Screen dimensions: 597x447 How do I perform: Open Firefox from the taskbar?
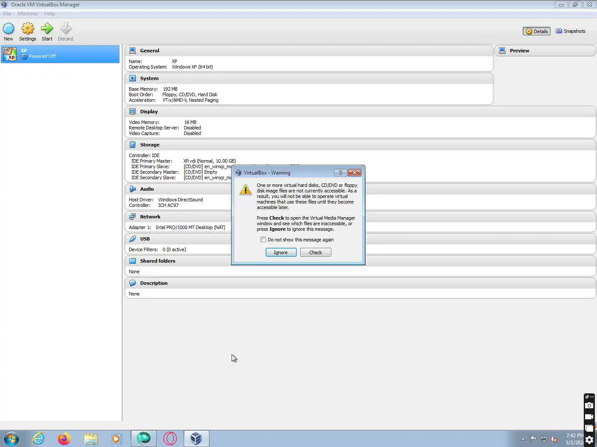click(64, 438)
